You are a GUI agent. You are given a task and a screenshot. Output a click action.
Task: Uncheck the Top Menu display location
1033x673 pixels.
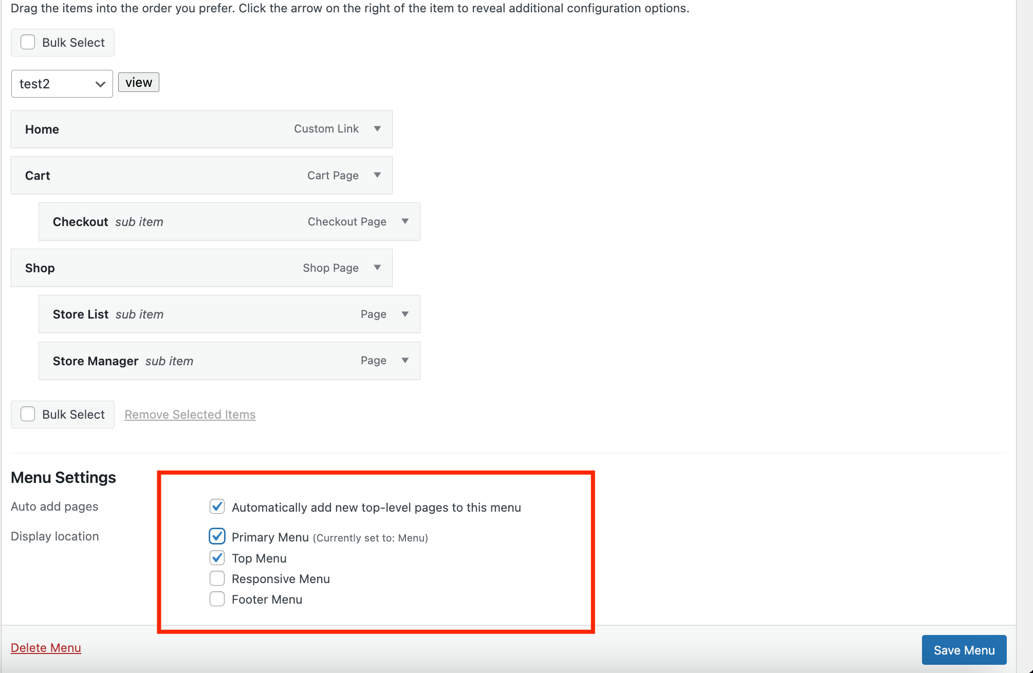(x=217, y=557)
